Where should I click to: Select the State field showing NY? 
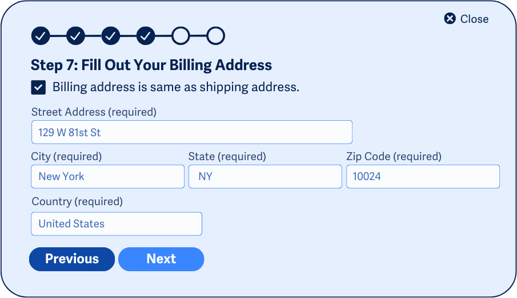[x=265, y=177]
